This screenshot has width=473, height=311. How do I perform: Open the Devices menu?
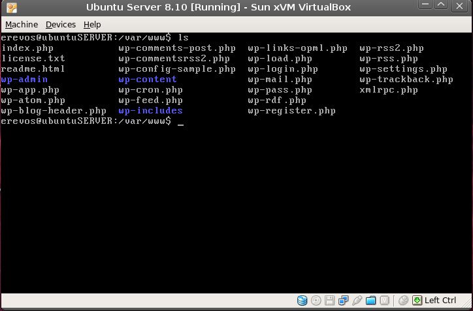tap(60, 24)
